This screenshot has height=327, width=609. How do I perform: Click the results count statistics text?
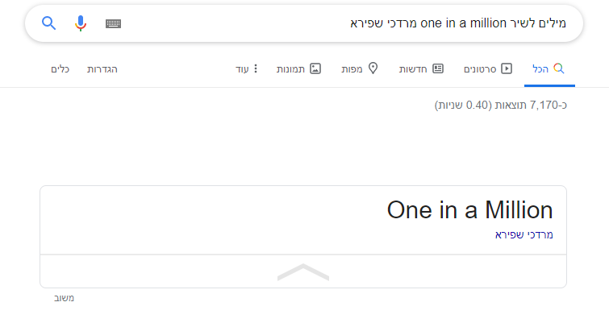pyautogui.click(x=500, y=106)
